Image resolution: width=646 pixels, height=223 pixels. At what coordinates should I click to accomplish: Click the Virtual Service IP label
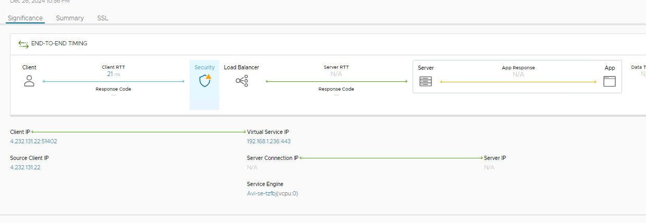pyautogui.click(x=268, y=132)
